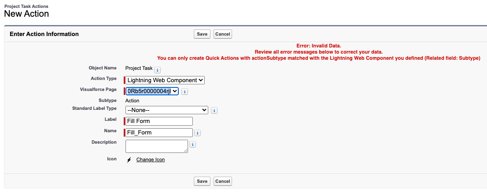487x192 pixels.
Task: Click the Description textarea resize handle
Action: coord(186,151)
